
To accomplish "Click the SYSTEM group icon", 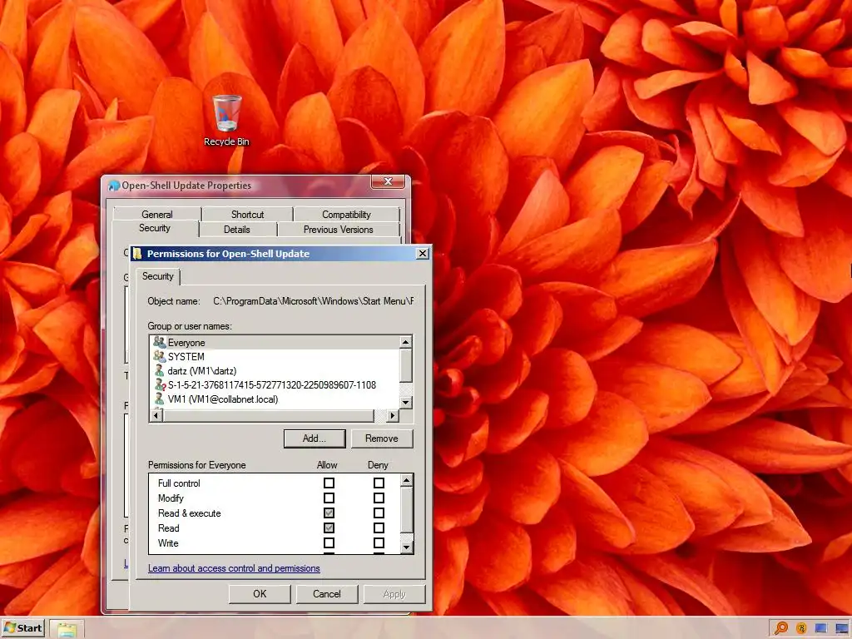I will [159, 356].
